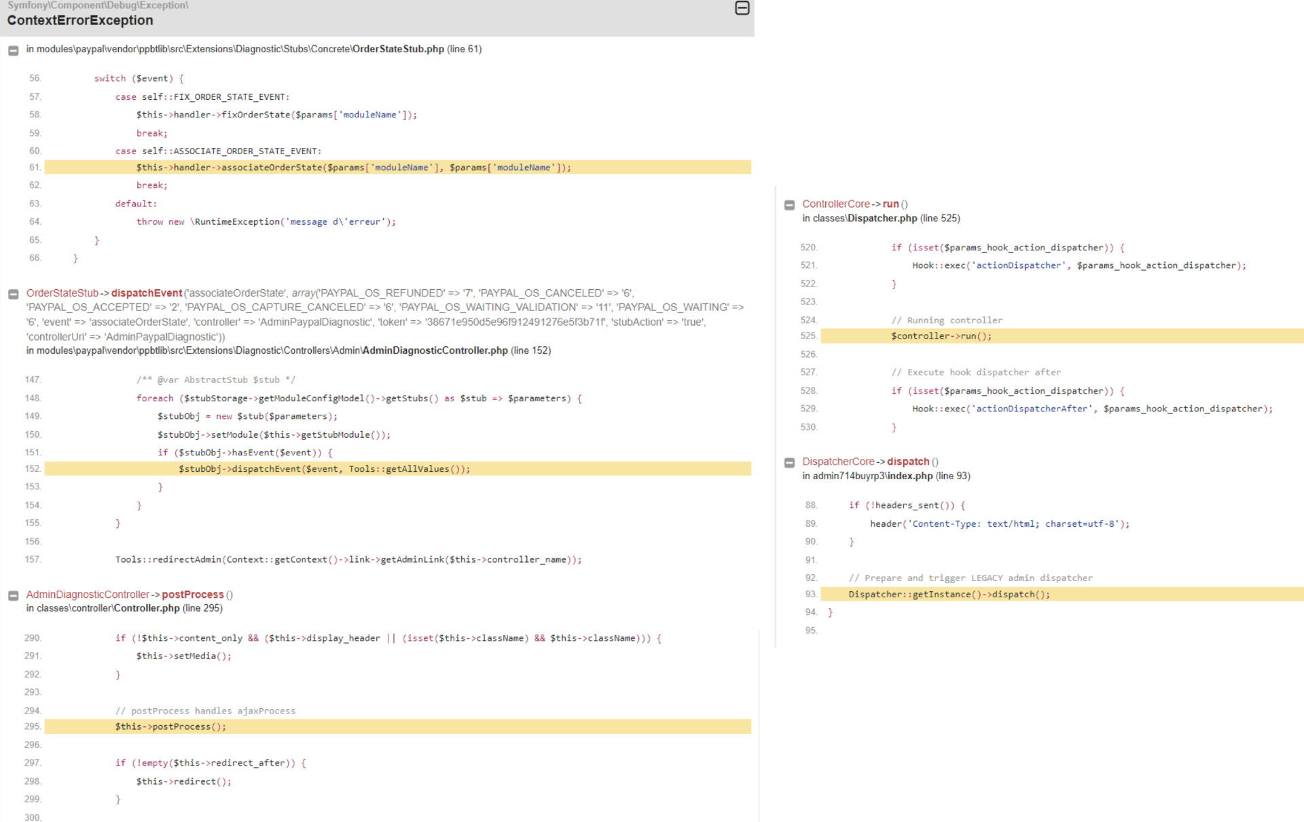The image size is (1304, 822).
Task: Click the RuntimeException throw on line 64
Action: pyautogui.click(x=266, y=222)
